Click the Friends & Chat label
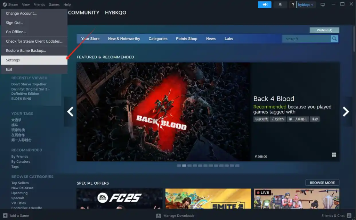 [x=333, y=215]
